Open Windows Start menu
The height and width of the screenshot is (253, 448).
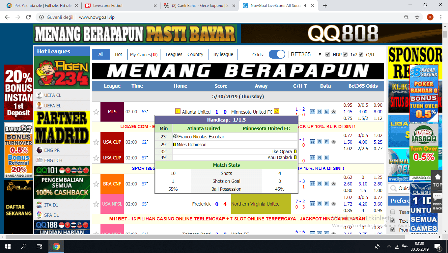pyautogui.click(x=8, y=246)
